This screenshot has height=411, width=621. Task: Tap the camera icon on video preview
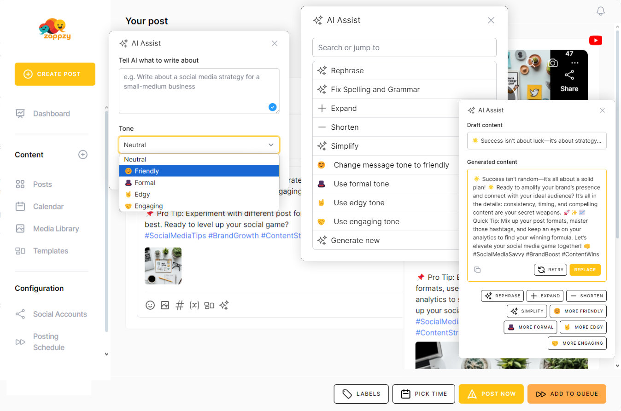[553, 63]
